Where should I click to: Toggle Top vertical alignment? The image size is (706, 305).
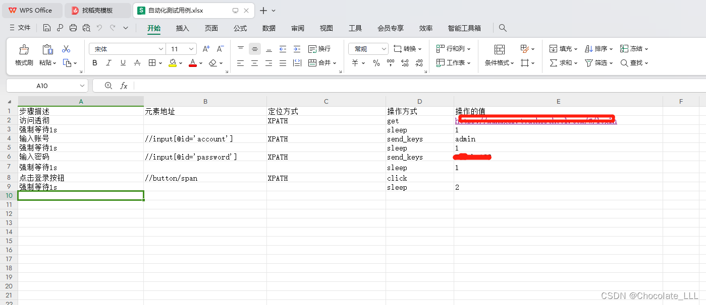tap(241, 49)
